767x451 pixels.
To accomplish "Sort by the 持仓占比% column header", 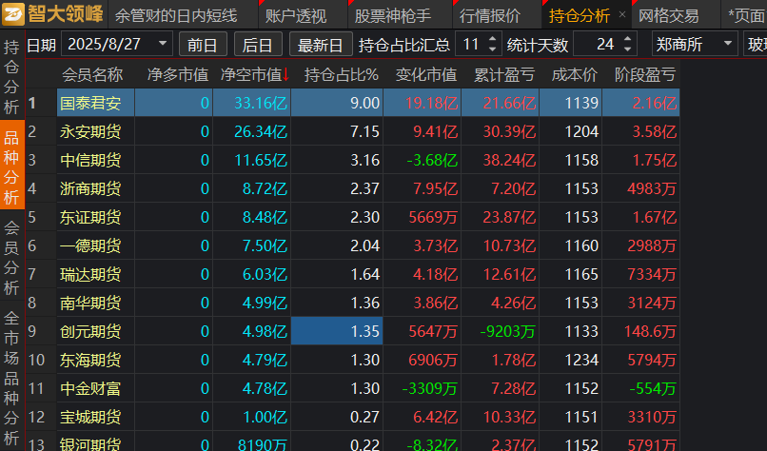I will (341, 75).
